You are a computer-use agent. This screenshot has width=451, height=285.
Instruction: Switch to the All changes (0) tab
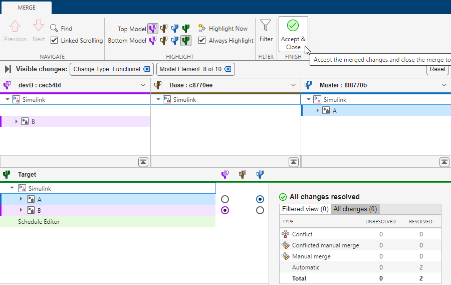click(355, 209)
